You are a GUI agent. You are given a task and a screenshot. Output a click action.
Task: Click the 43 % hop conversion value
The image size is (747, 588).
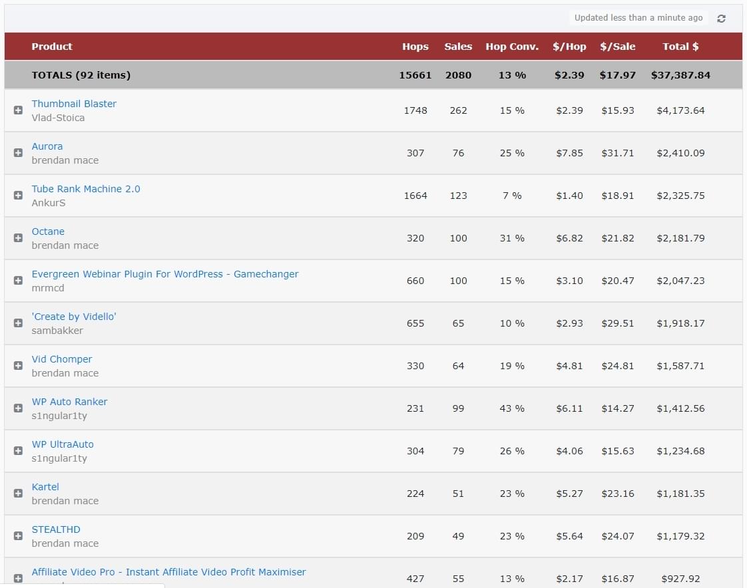coord(512,408)
